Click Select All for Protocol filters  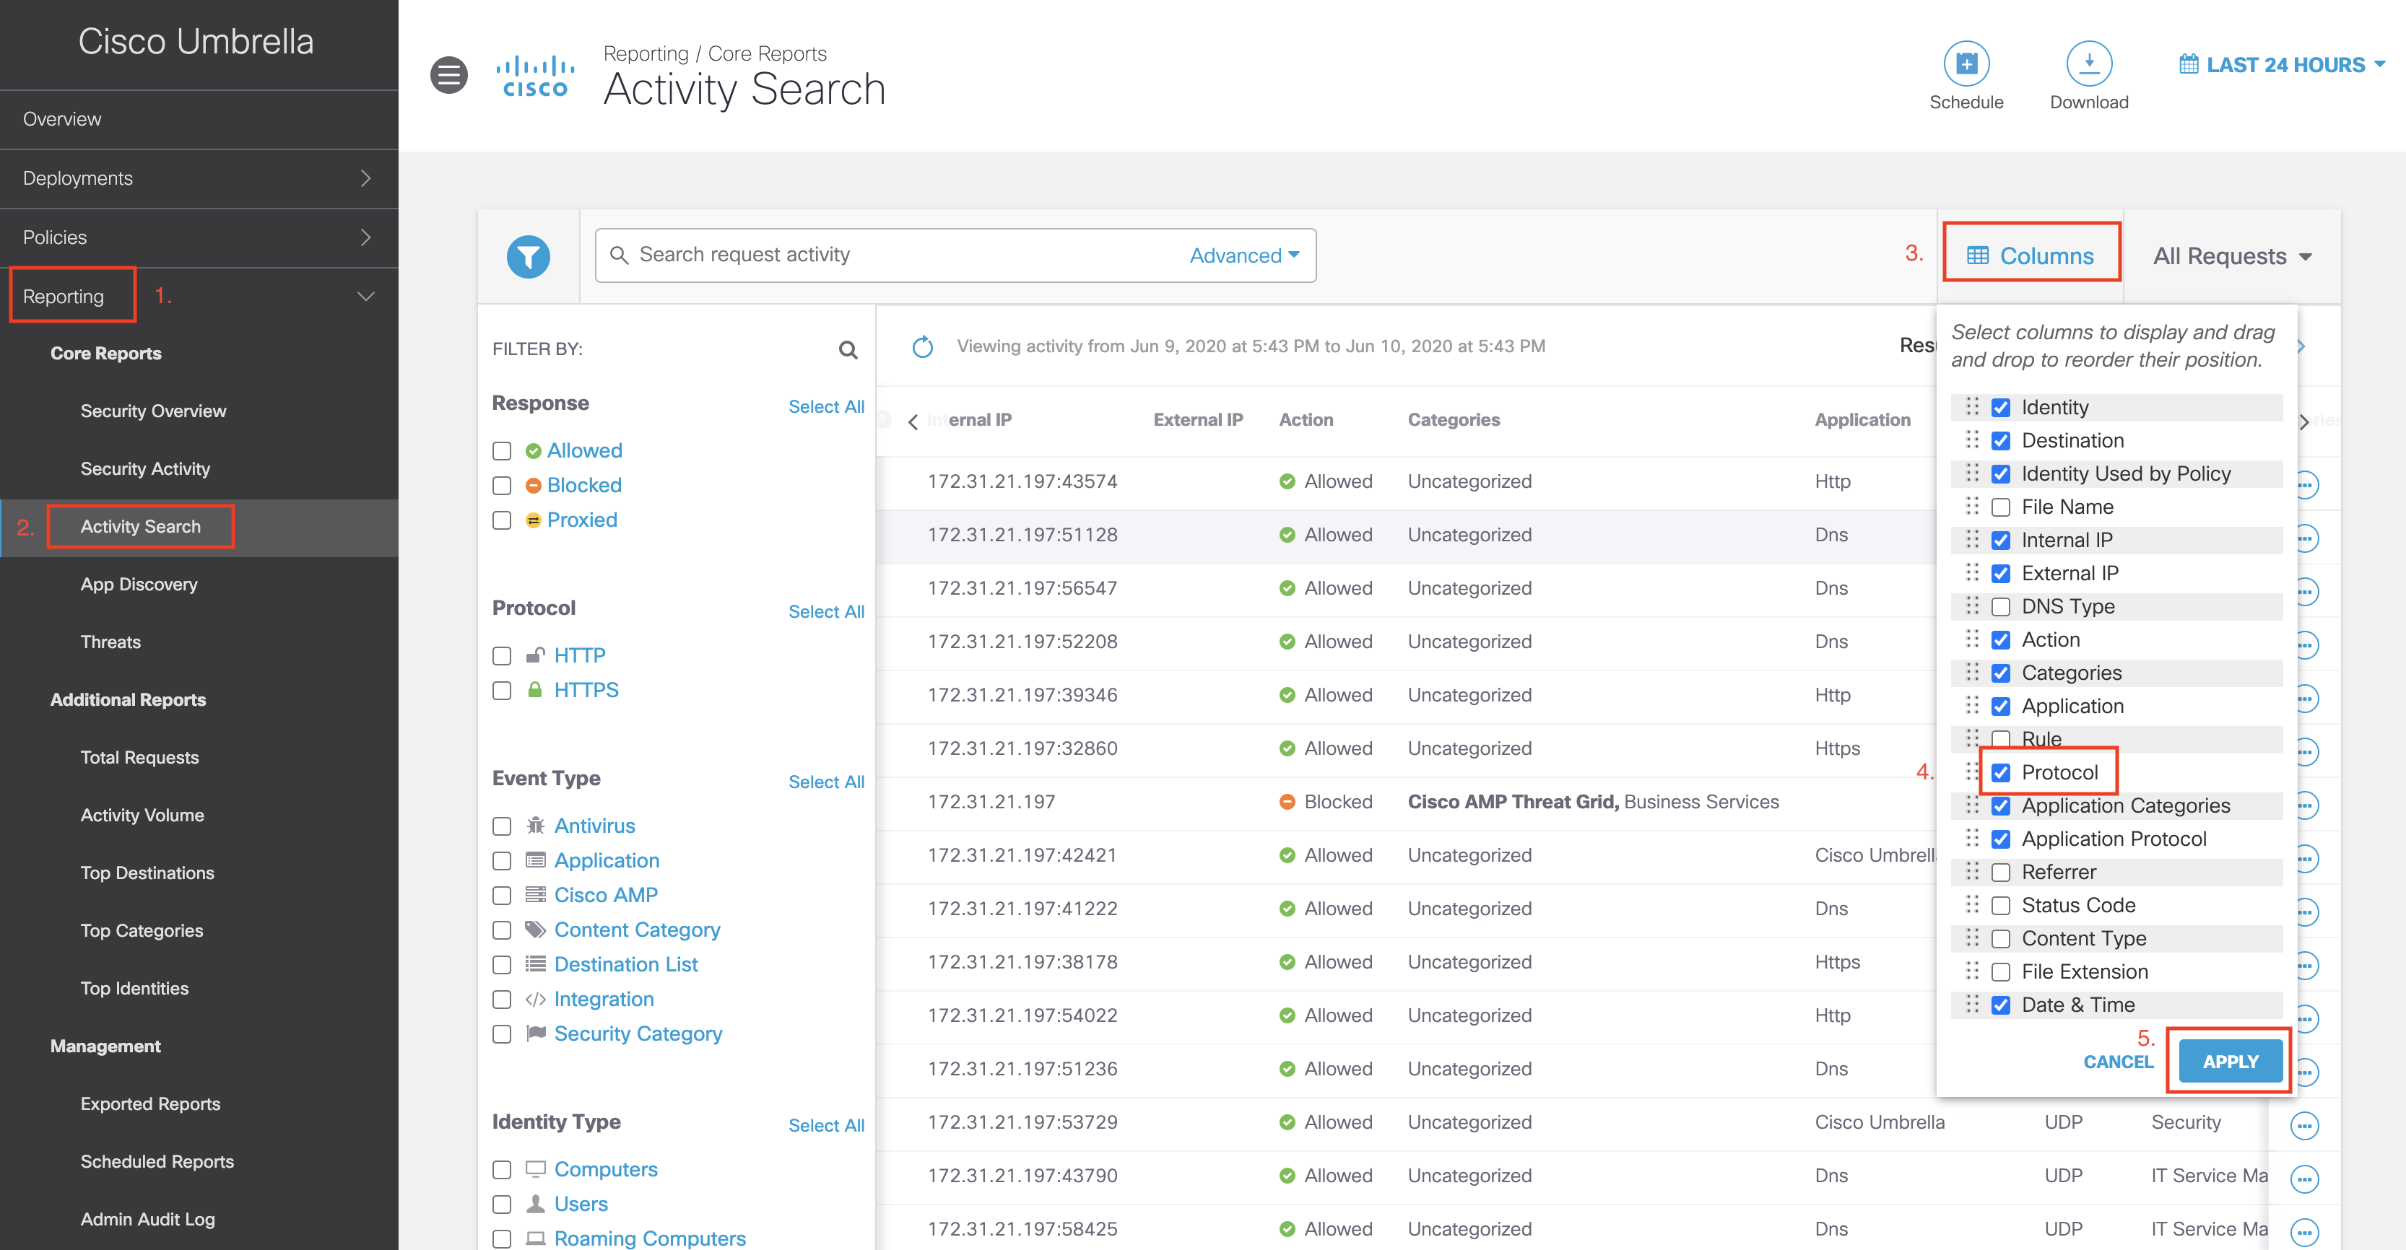825,611
